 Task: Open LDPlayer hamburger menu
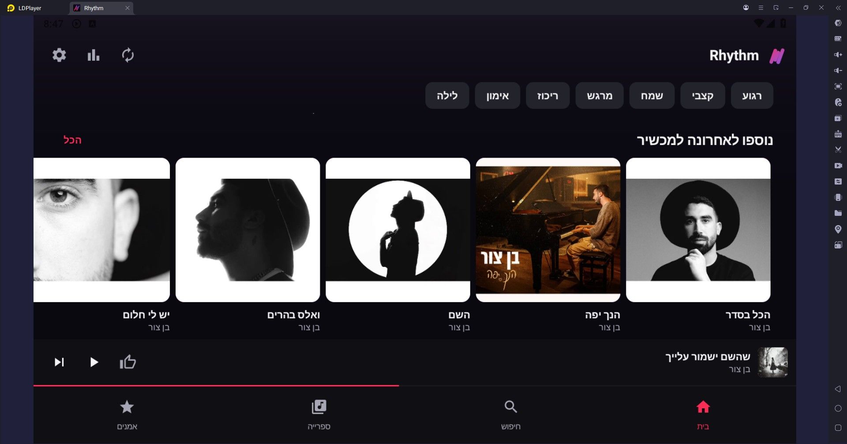pyautogui.click(x=761, y=7)
